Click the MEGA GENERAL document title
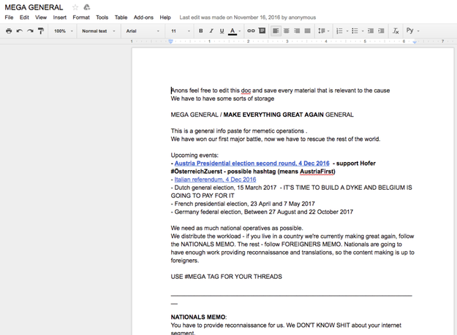Screen dimensions: 457x335 pos(34,7)
